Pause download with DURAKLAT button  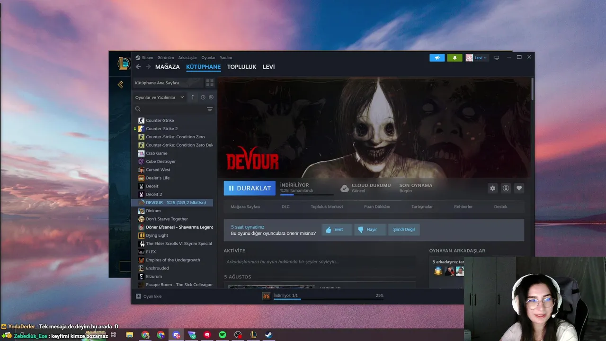(x=250, y=188)
